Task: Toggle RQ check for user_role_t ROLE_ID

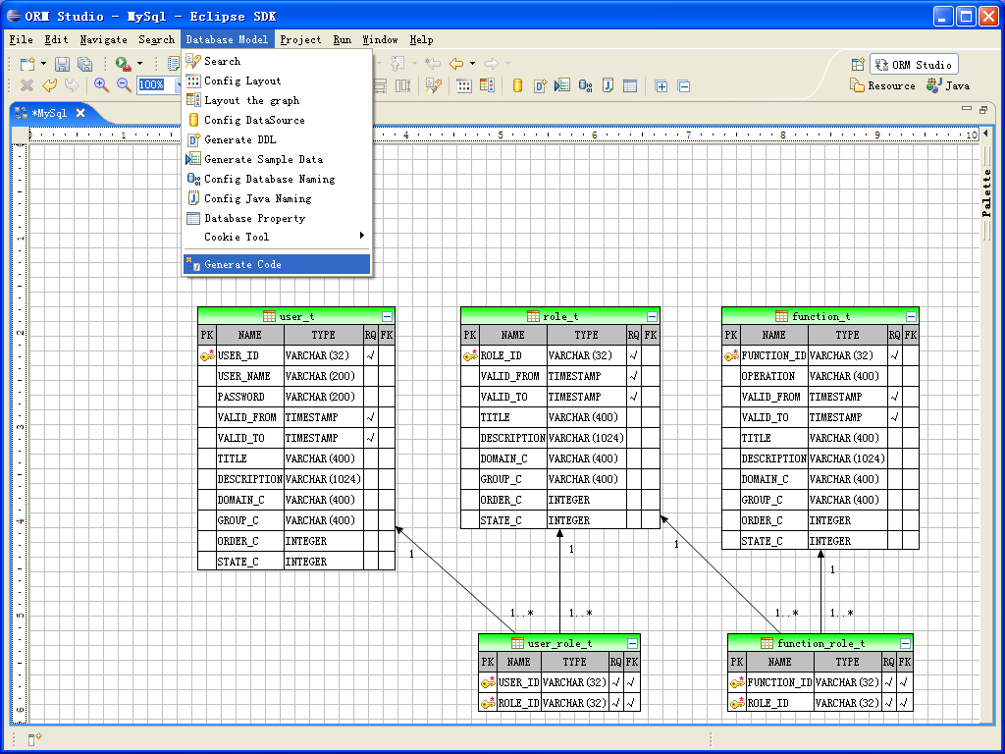Action: point(615,703)
